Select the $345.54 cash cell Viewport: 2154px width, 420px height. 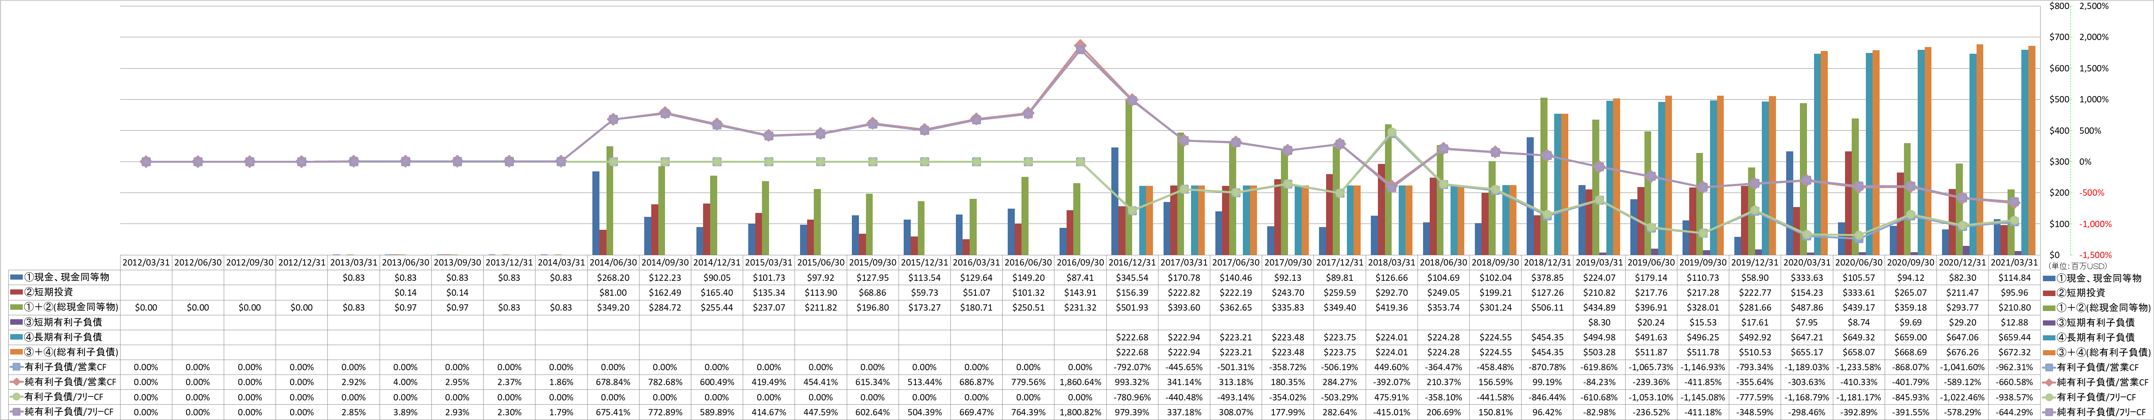coord(1132,277)
